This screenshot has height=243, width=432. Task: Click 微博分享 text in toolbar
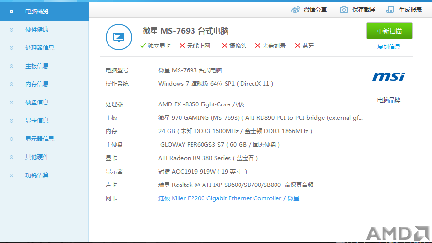315,10
